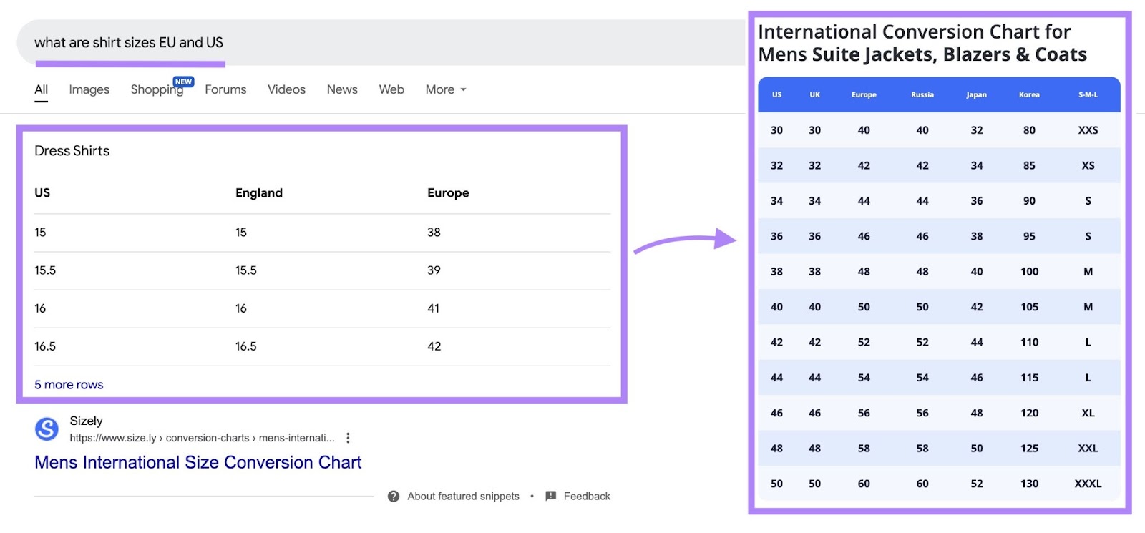Click the Russia header in conversion chart

(922, 94)
